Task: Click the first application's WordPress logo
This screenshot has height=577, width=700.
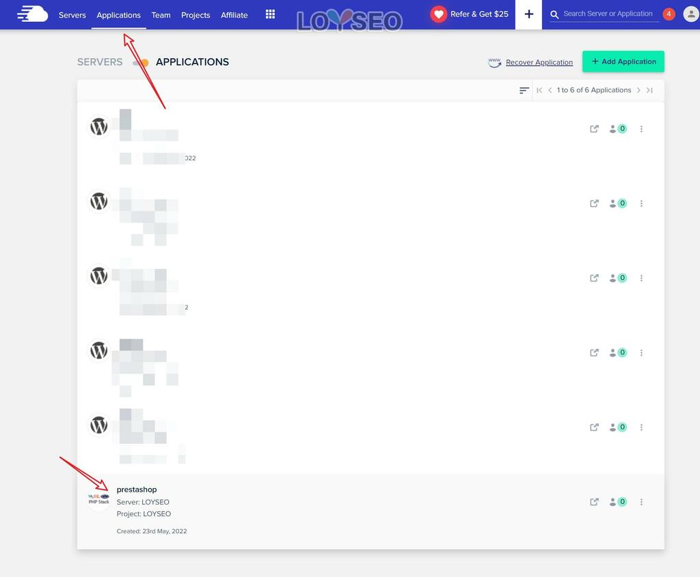Action: [x=98, y=126]
